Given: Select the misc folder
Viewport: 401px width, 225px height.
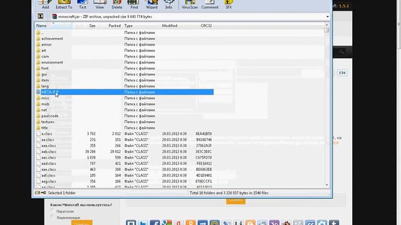Looking at the screenshot, I should 125,98.
